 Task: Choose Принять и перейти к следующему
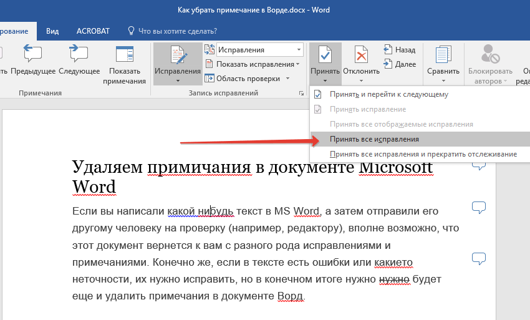click(x=389, y=94)
